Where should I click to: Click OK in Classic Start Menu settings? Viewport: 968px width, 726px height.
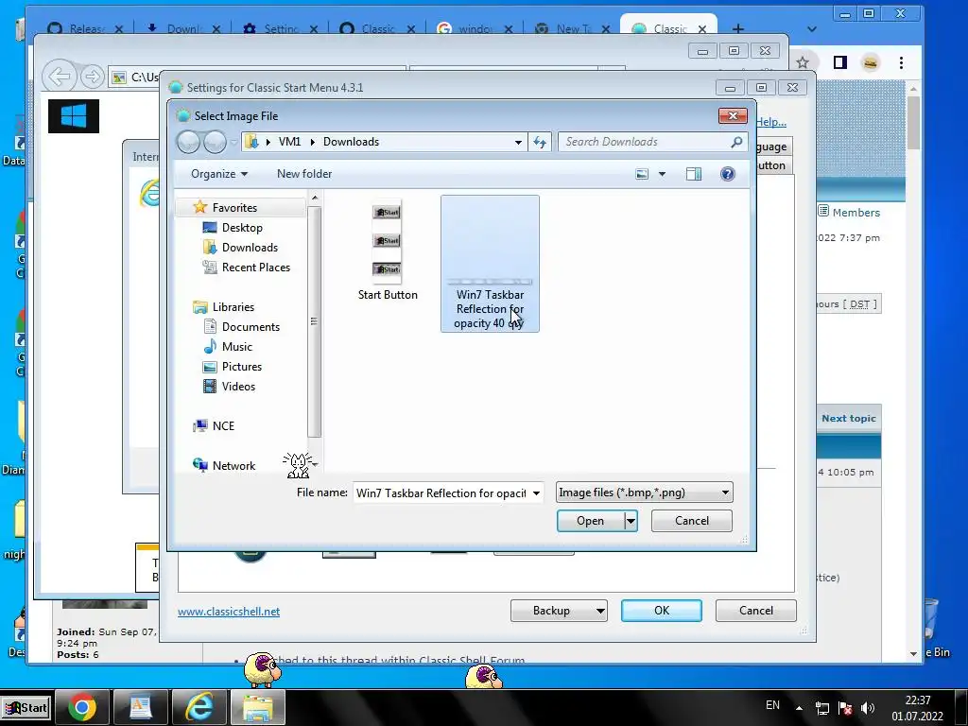(661, 611)
